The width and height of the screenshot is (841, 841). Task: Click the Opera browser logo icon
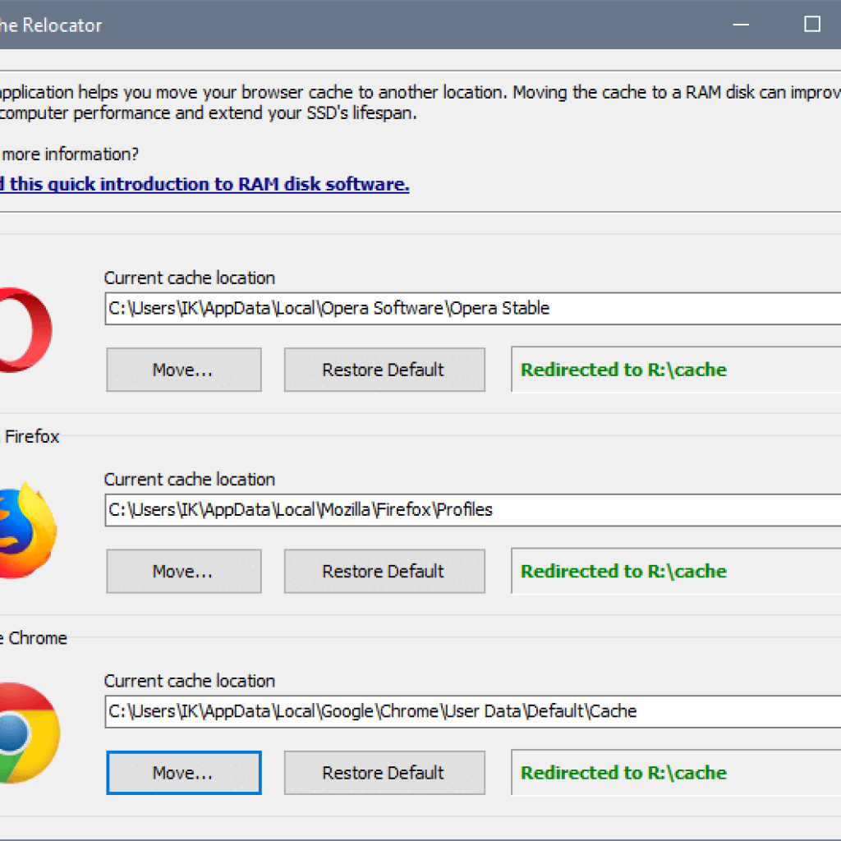[25, 330]
